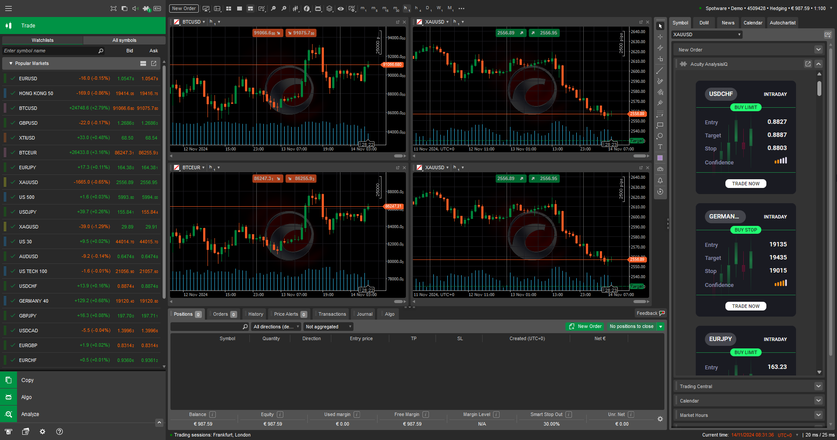Viewport: 837px width, 440px height.
Task: Click the Feedback link
Action: (650, 313)
